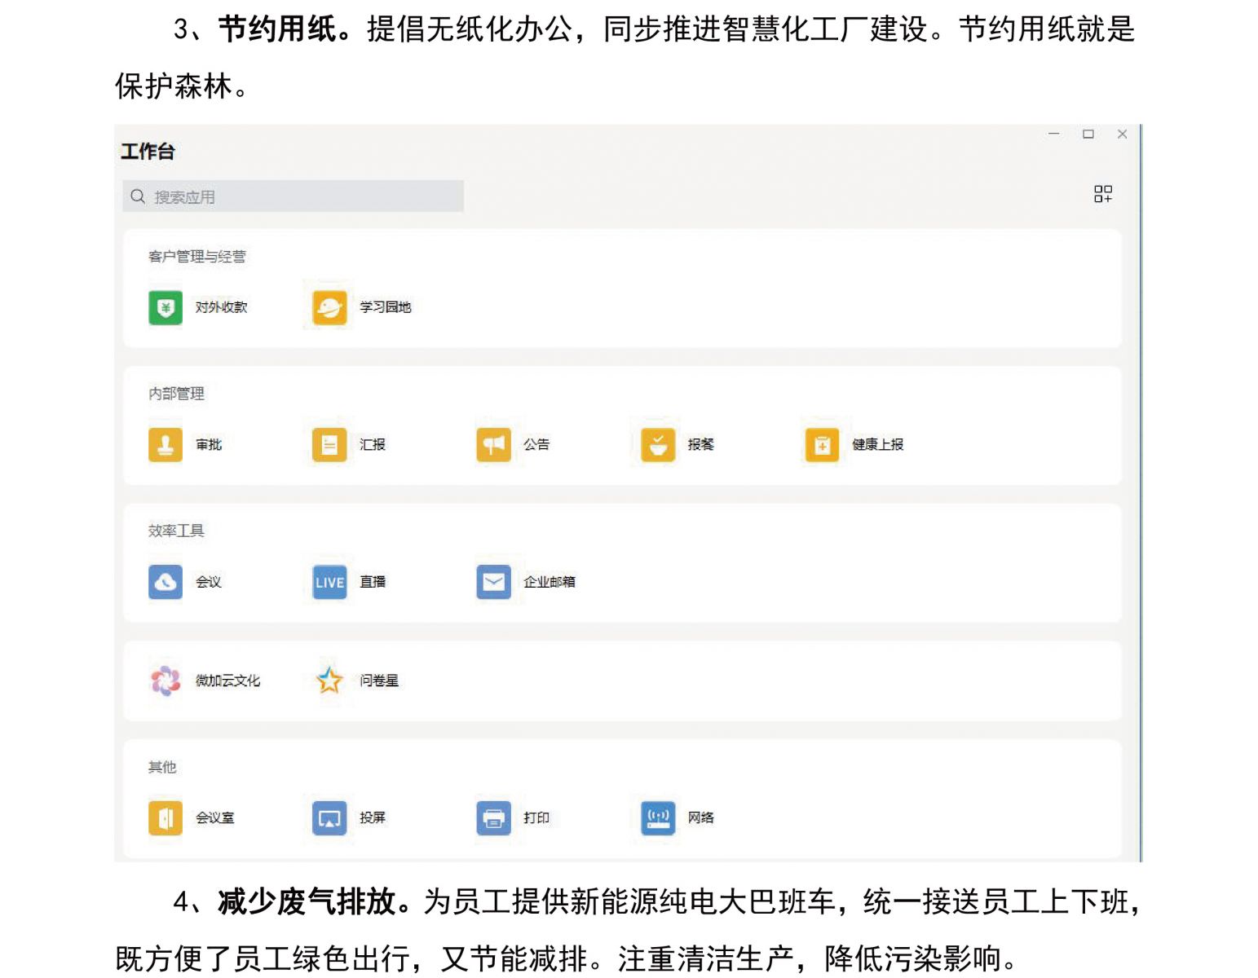This screenshot has height=978, width=1258.
Task: Launch the 微加云文化 app icon
Action: [x=166, y=681]
